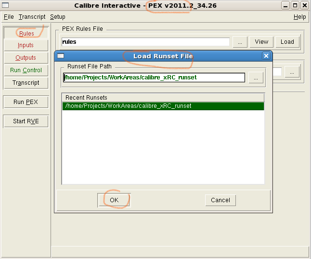
Task: Click the Runset File Path input field
Action: (154, 78)
